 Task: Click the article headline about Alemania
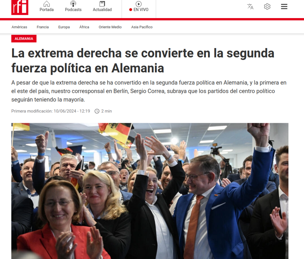coord(143,61)
